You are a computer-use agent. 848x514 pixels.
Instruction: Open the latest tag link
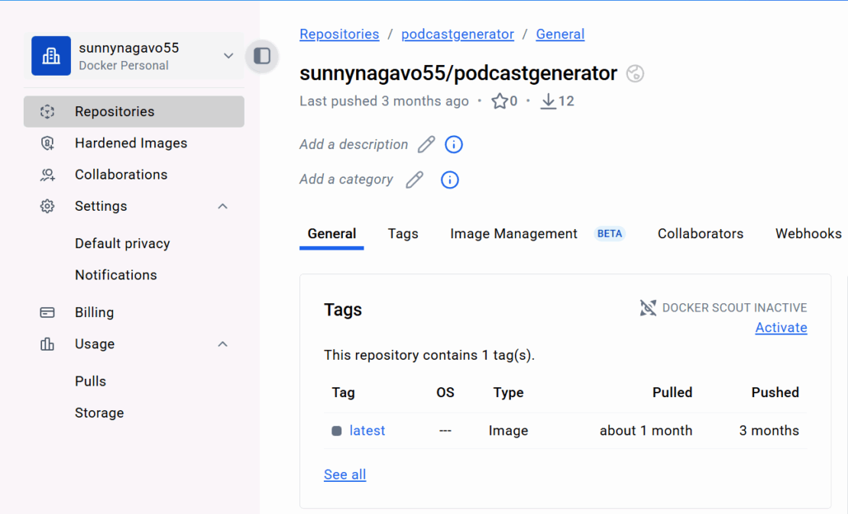(367, 431)
